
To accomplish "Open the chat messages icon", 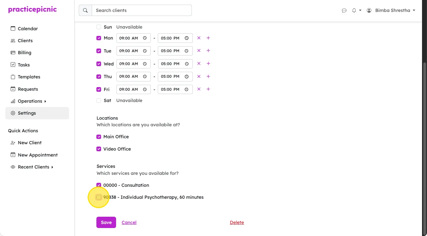I will 344,11.
